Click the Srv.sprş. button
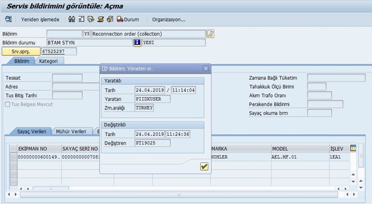The image size is (372, 204). click(x=21, y=52)
